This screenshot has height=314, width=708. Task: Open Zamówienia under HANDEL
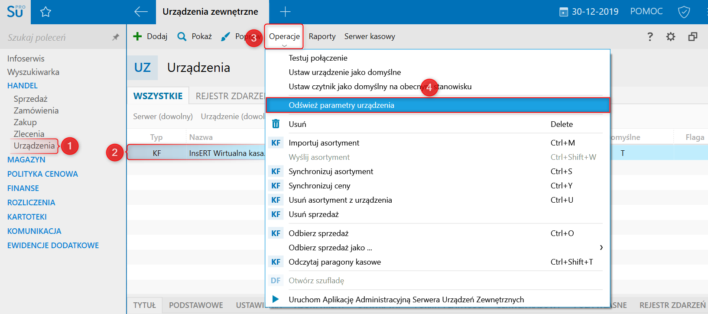click(x=36, y=110)
